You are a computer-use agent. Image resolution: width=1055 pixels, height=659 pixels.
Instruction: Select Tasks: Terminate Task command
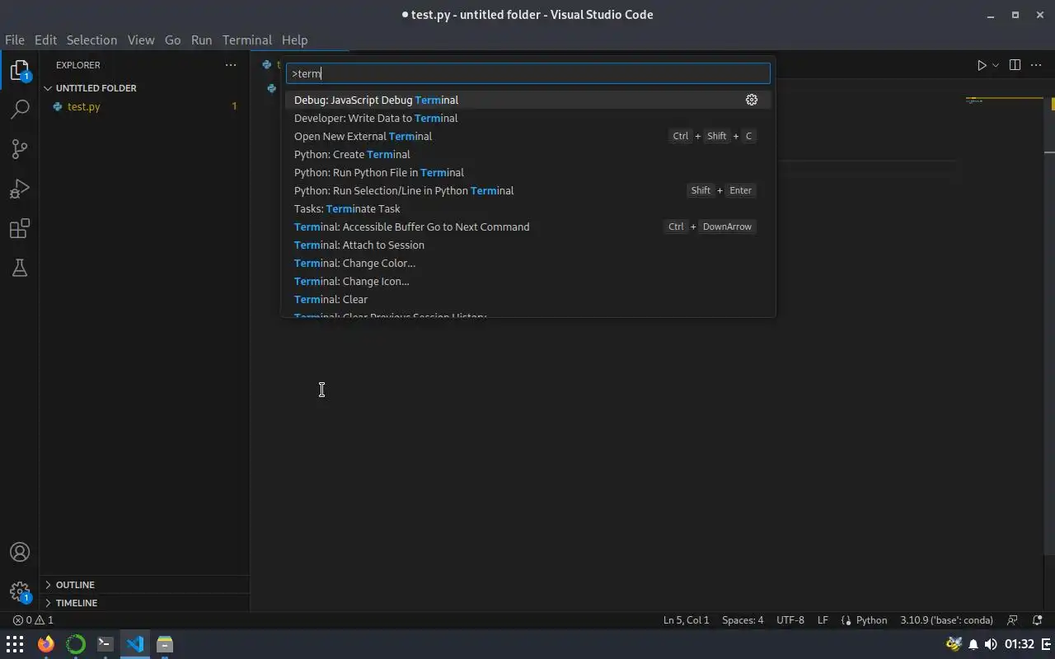(527, 208)
